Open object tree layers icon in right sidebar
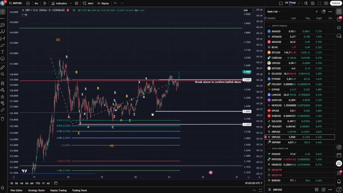Viewport: 343px width, 193px height. point(339,28)
